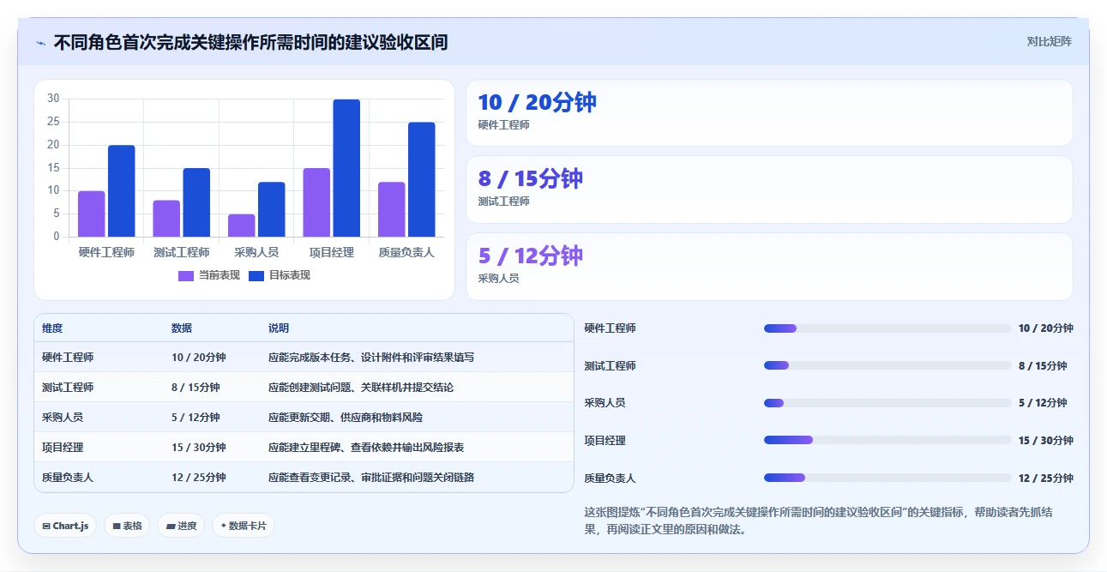The width and height of the screenshot is (1107, 572).
Task: Toggle the 当前表现 legend swatch
Action: tap(186, 276)
